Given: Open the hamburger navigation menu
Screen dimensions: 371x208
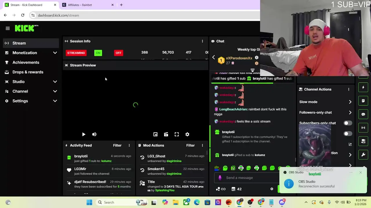Looking at the screenshot, I should click(8, 28).
